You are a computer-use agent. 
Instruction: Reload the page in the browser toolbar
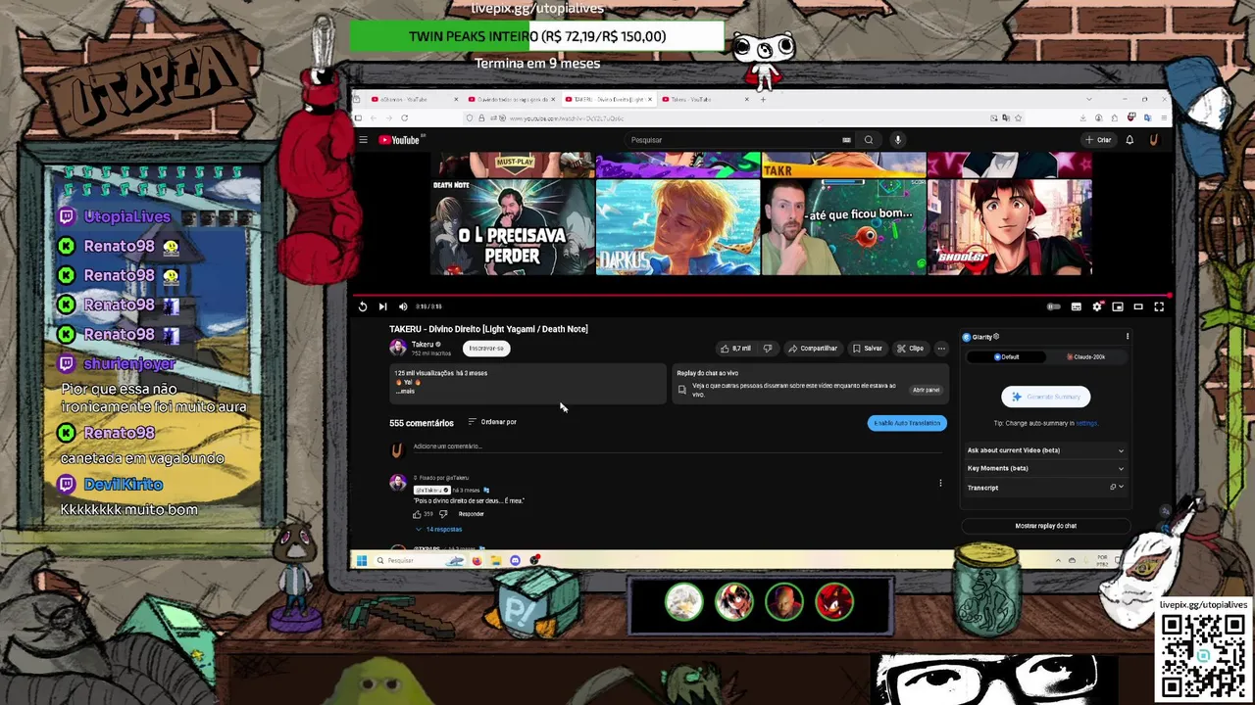[404, 117]
